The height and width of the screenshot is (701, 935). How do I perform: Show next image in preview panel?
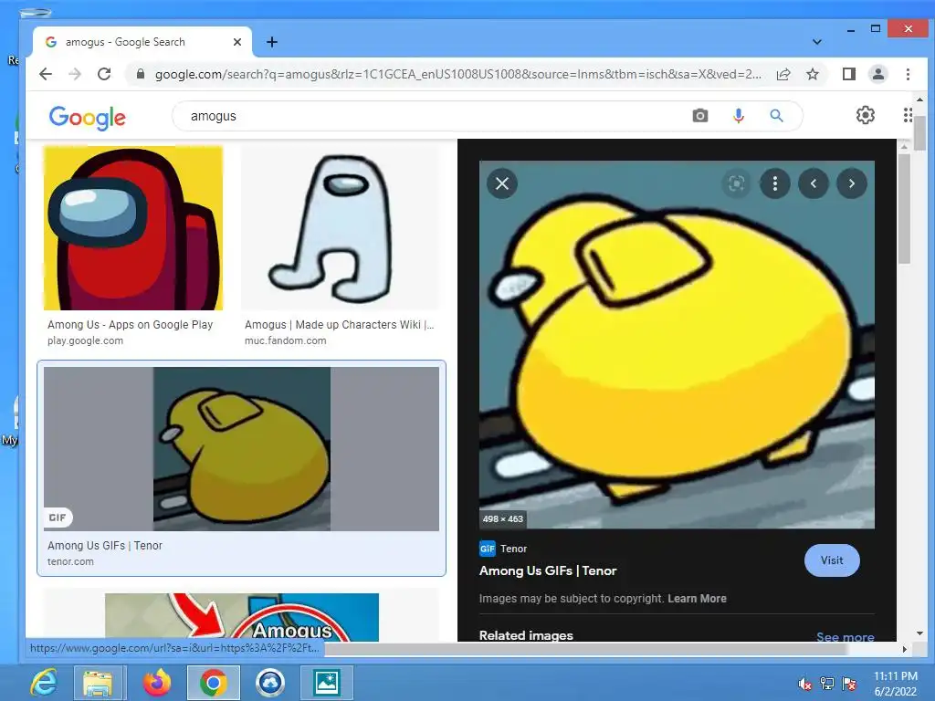tap(852, 183)
